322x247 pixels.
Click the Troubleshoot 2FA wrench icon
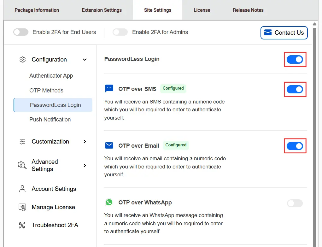tap(22, 225)
